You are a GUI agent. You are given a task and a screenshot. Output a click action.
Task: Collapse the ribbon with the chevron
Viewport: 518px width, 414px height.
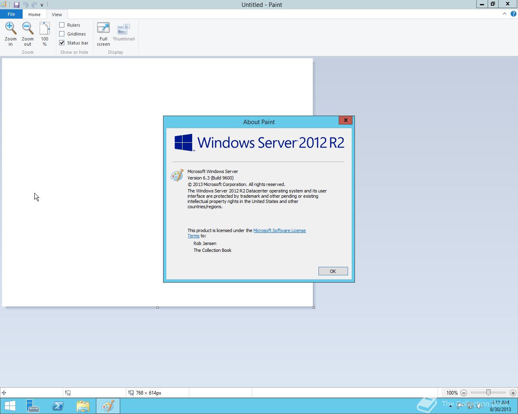[504, 14]
